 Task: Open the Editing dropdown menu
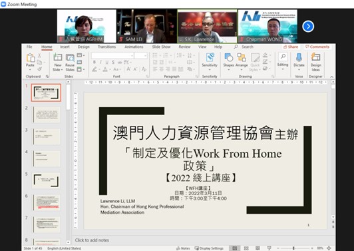click(283, 62)
